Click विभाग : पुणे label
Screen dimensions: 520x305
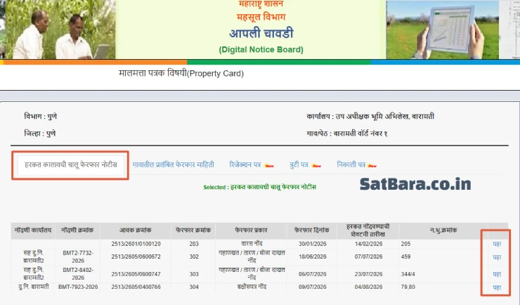click(40, 117)
